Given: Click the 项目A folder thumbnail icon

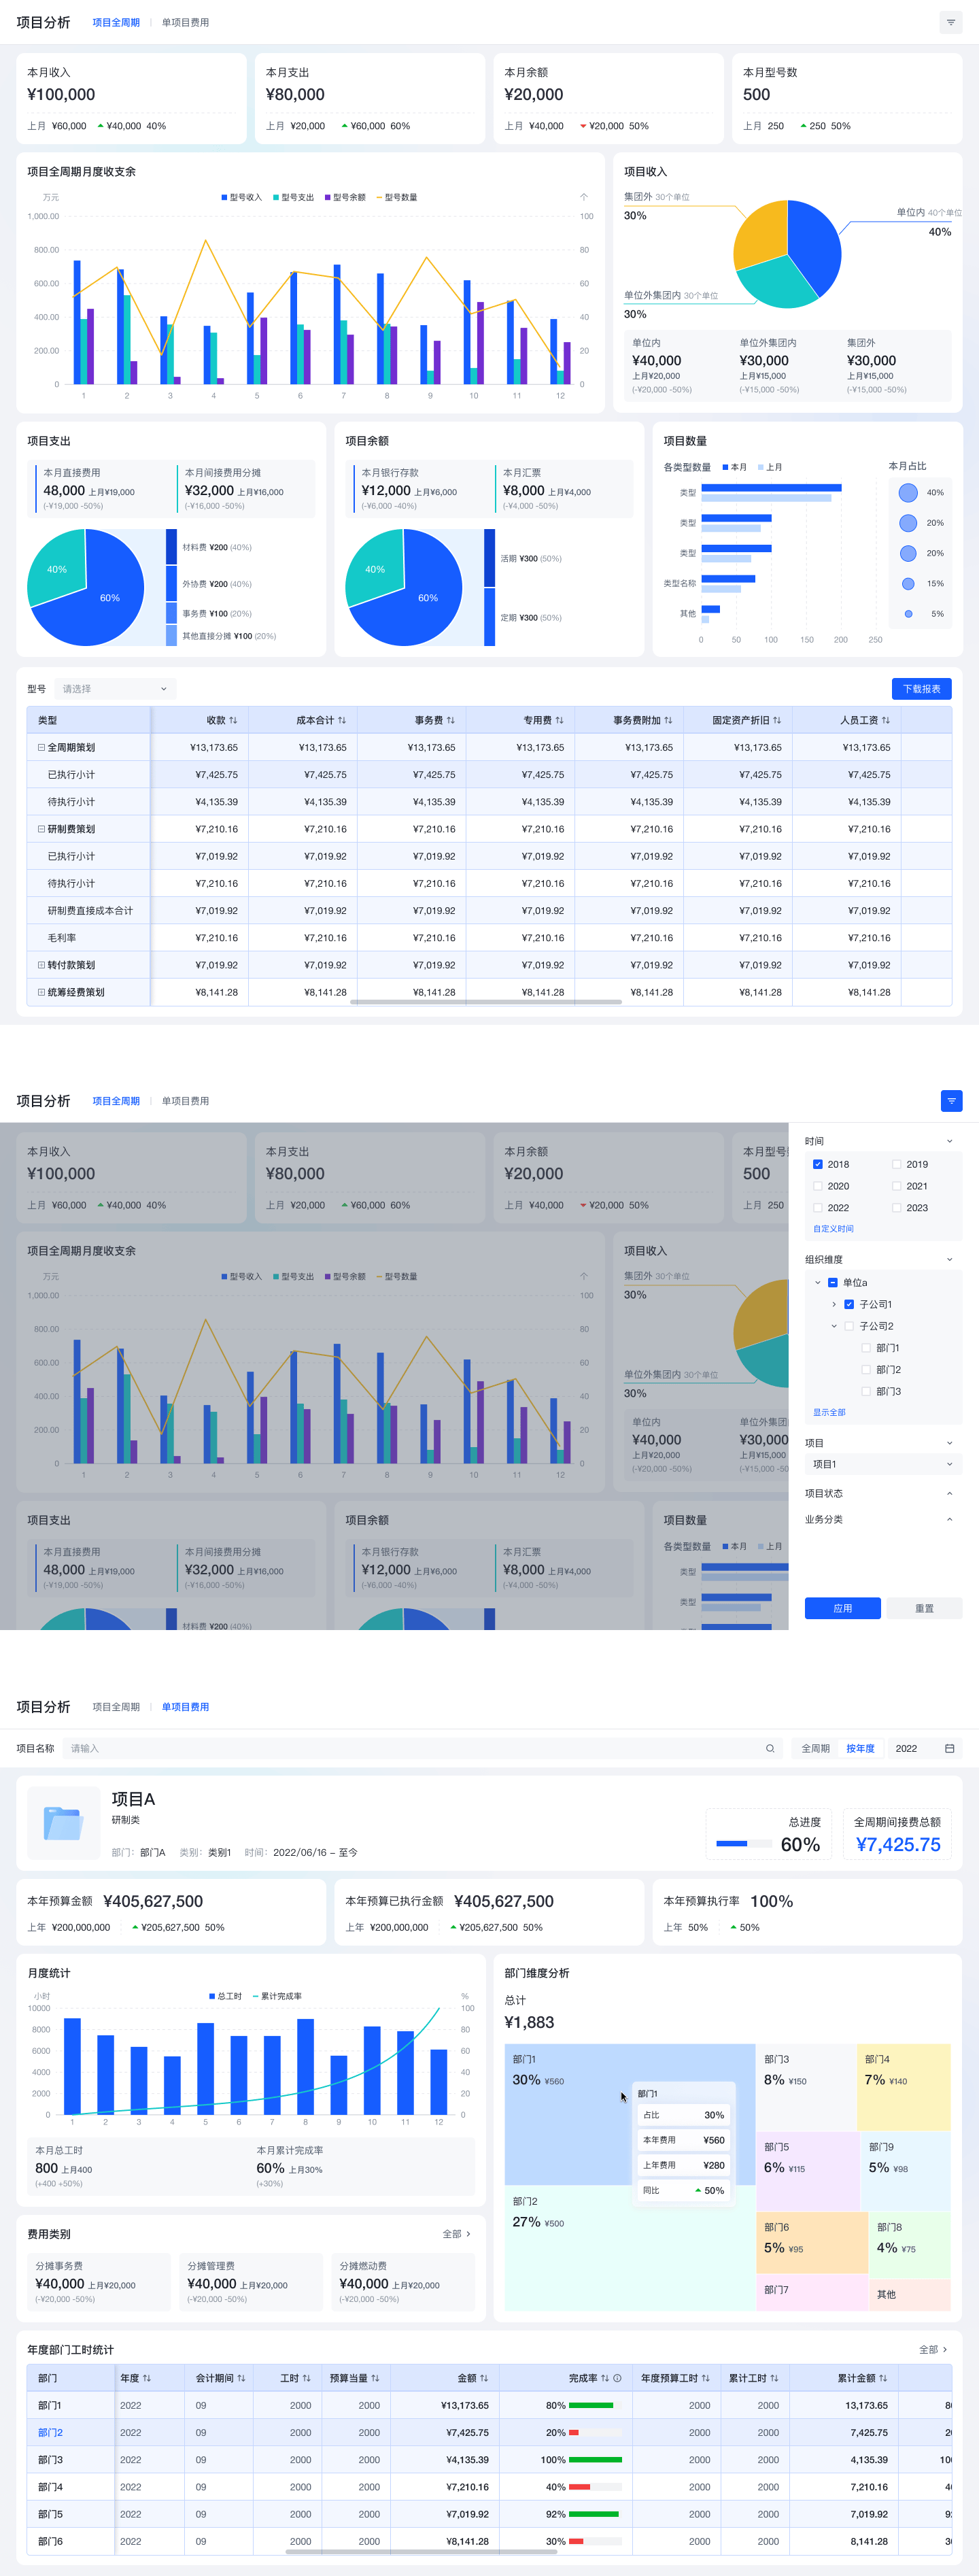Looking at the screenshot, I should click(63, 1822).
